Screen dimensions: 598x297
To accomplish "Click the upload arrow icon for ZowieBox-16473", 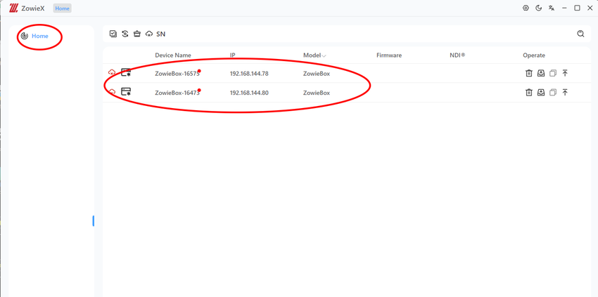I will point(565,92).
